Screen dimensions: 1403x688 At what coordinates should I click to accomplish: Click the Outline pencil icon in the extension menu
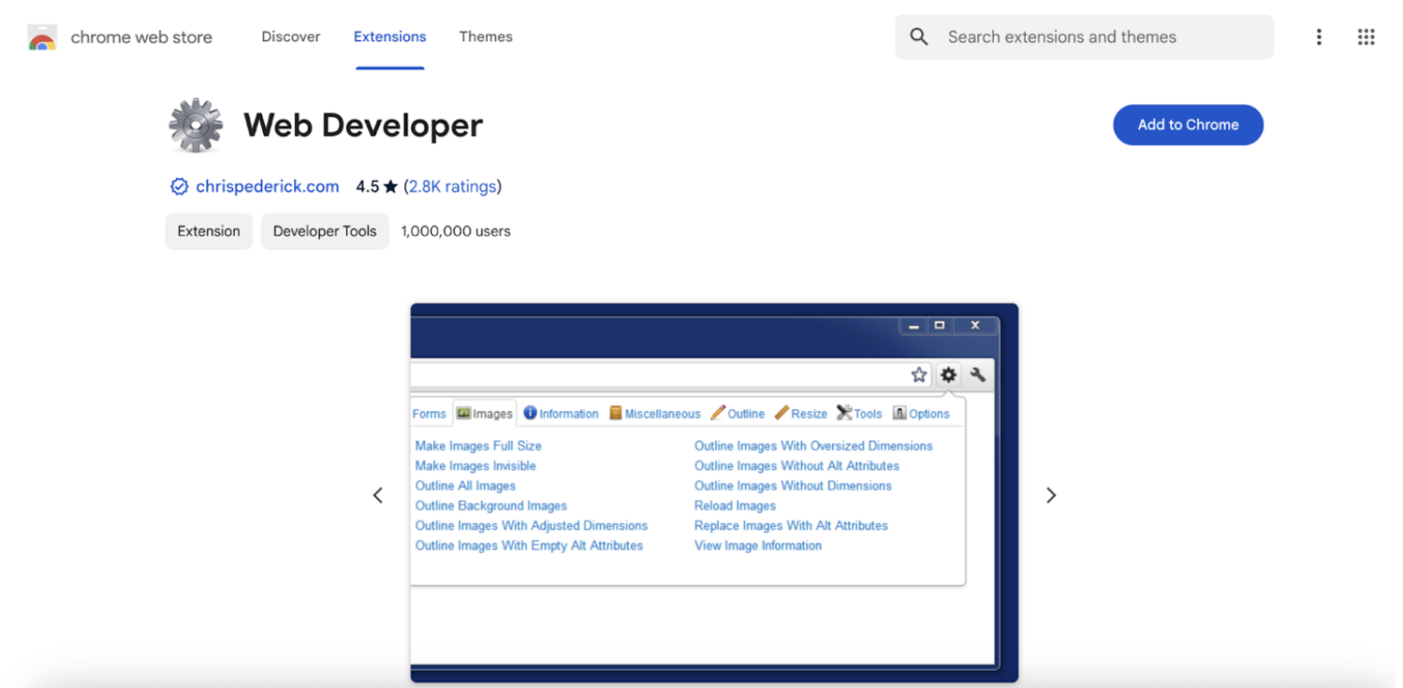tap(716, 413)
